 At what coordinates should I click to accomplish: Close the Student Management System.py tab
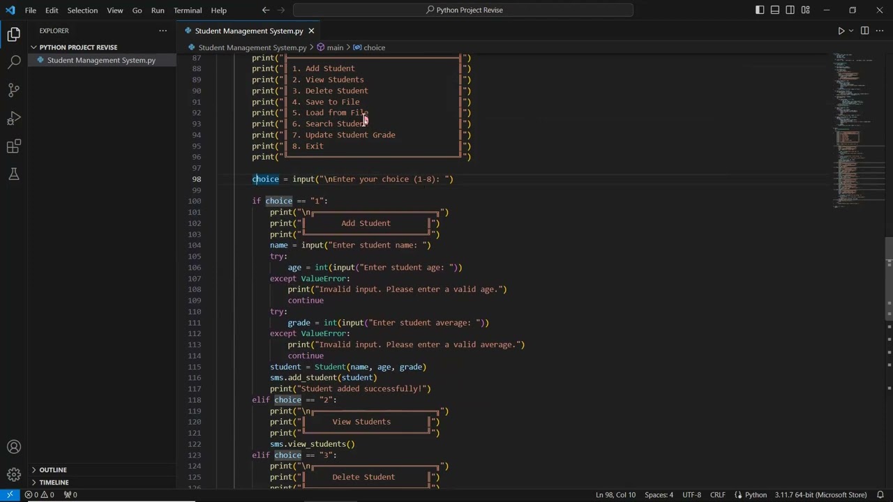tap(311, 31)
